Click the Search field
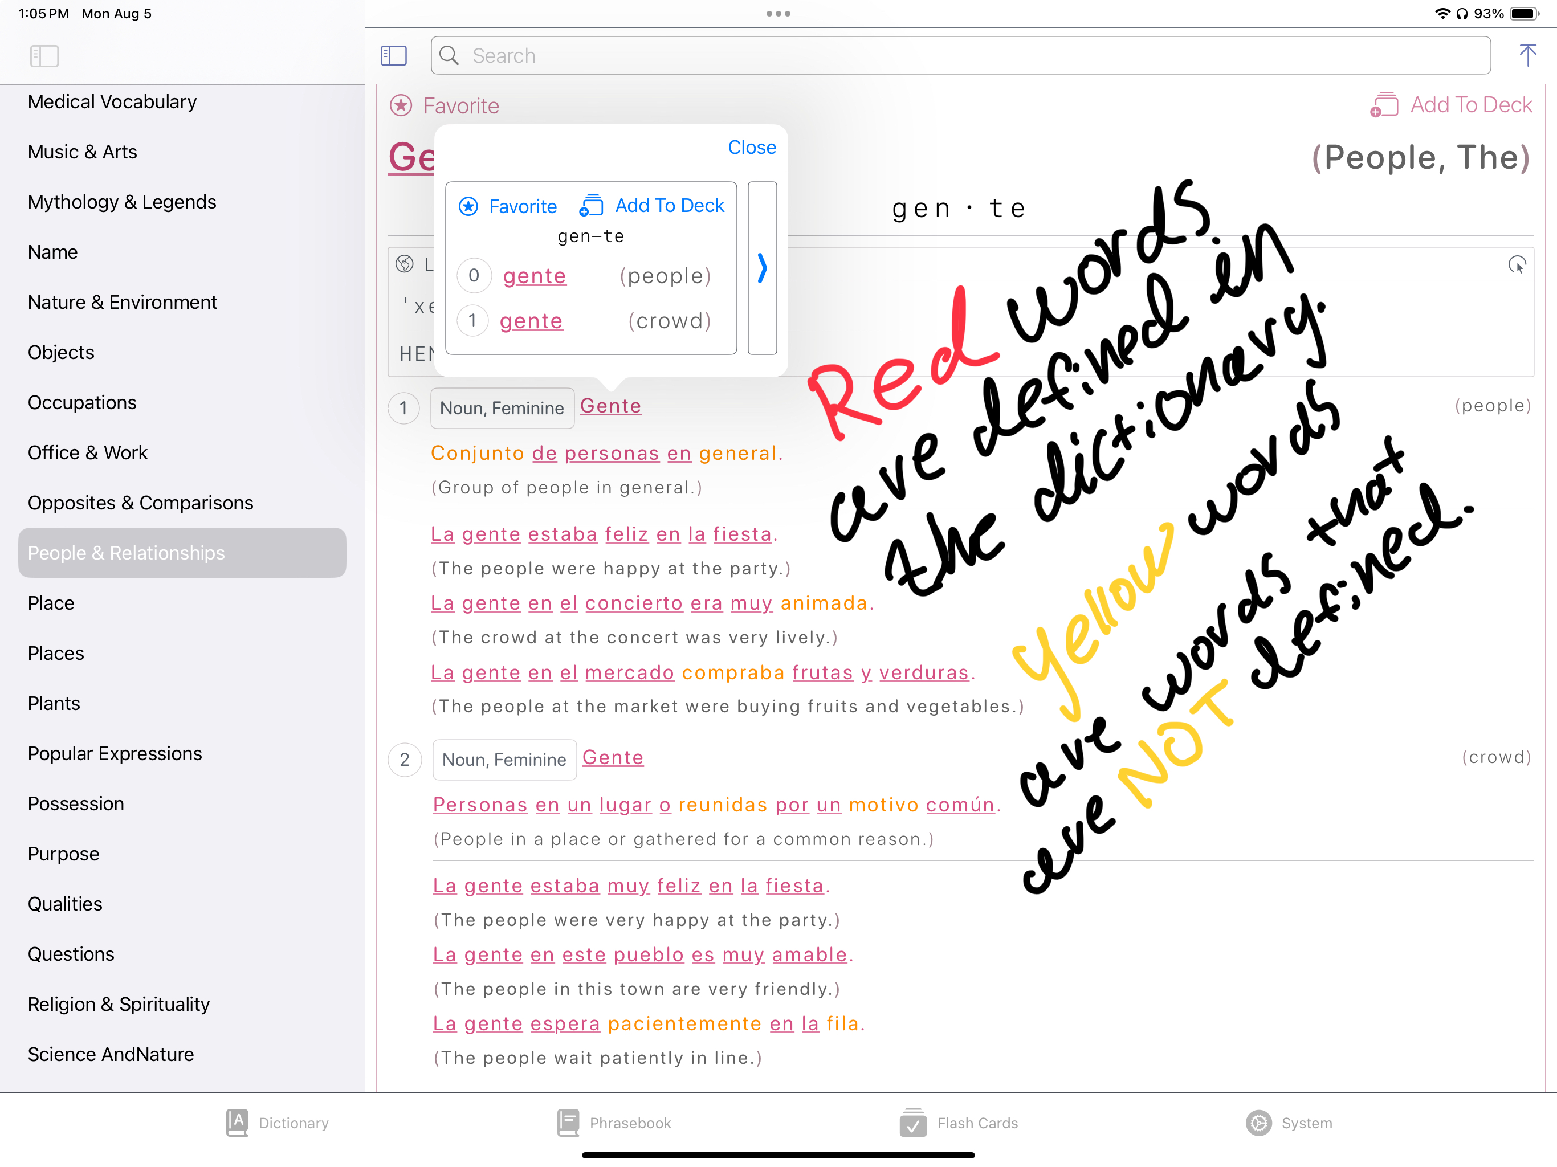1557x1167 pixels. 960,56
